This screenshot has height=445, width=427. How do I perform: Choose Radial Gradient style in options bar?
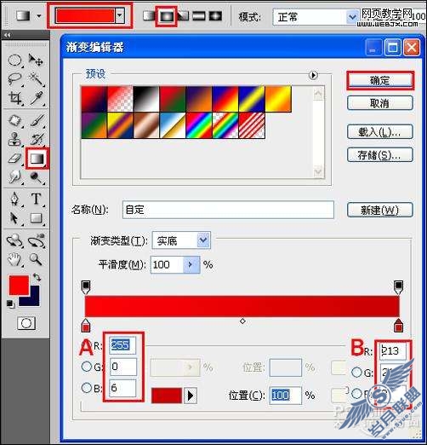(166, 16)
